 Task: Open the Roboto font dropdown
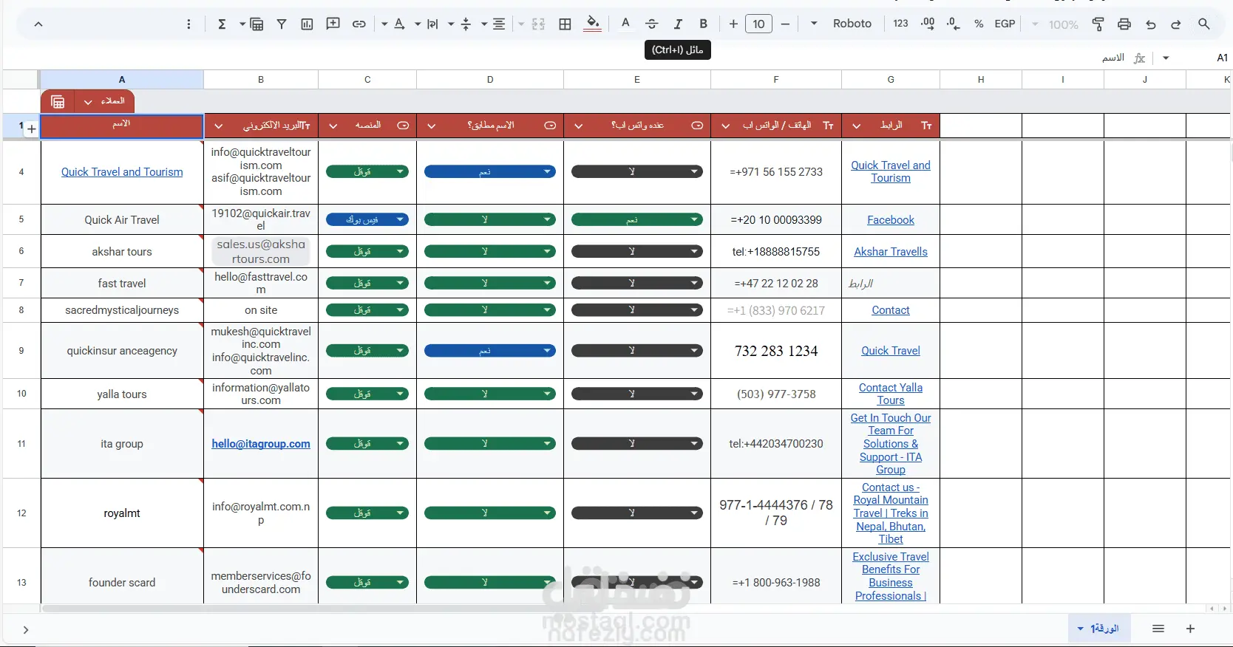[x=852, y=24]
